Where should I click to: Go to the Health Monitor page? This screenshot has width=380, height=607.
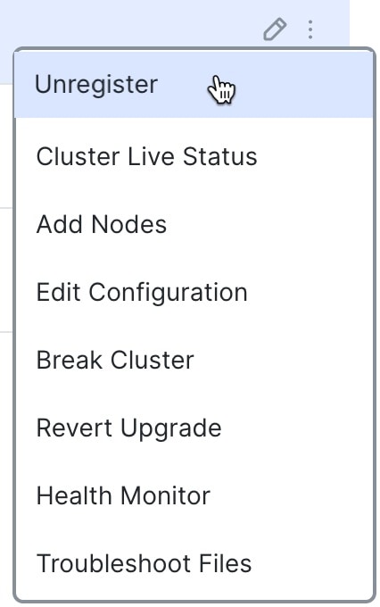[x=194, y=495]
